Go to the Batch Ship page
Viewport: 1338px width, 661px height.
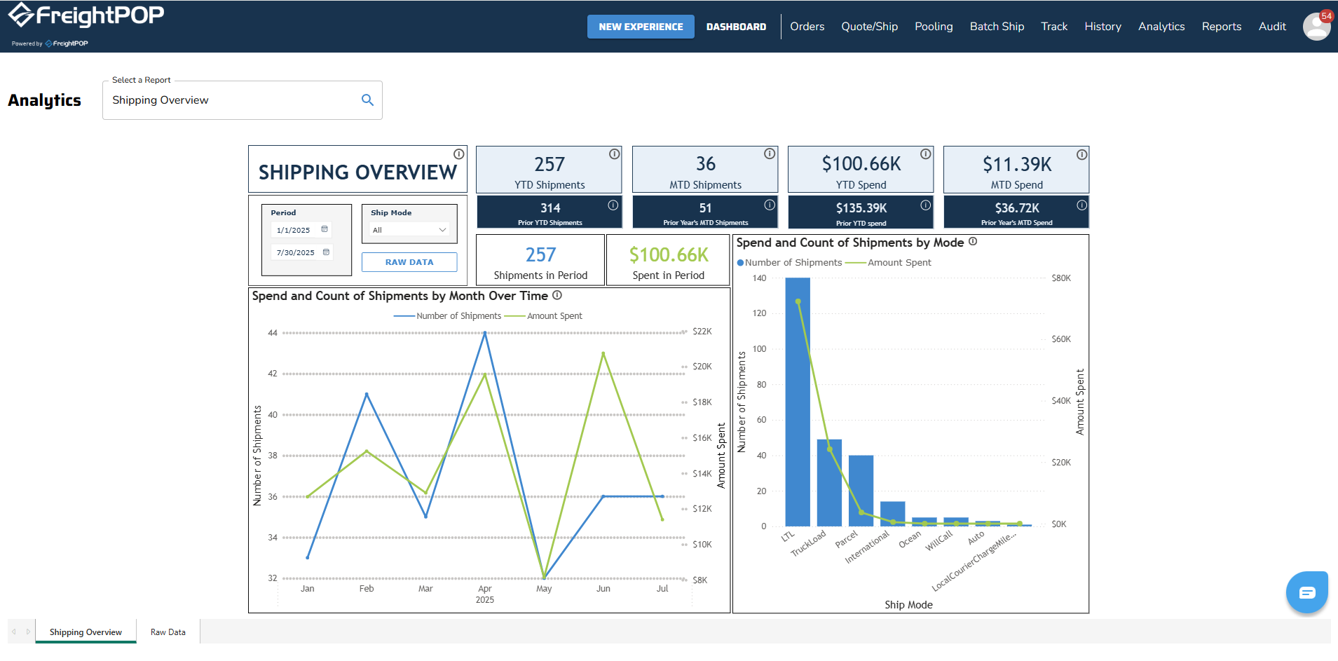click(997, 27)
